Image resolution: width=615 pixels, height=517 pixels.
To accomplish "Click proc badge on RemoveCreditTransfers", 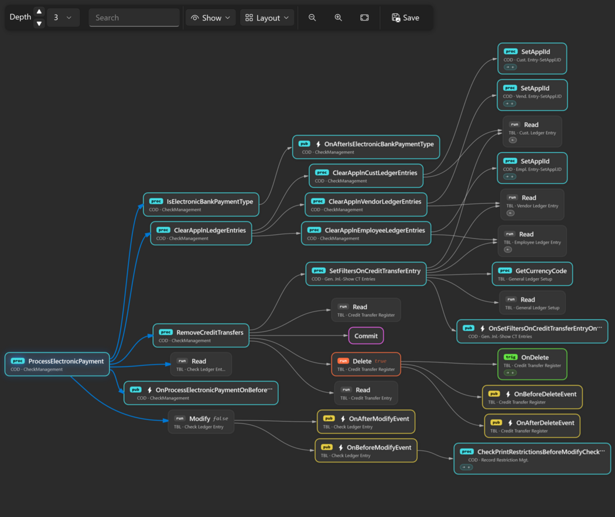I will [166, 332].
